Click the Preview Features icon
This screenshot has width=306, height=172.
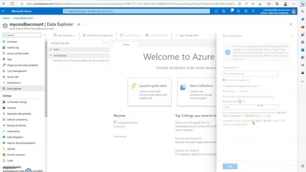point(4,155)
